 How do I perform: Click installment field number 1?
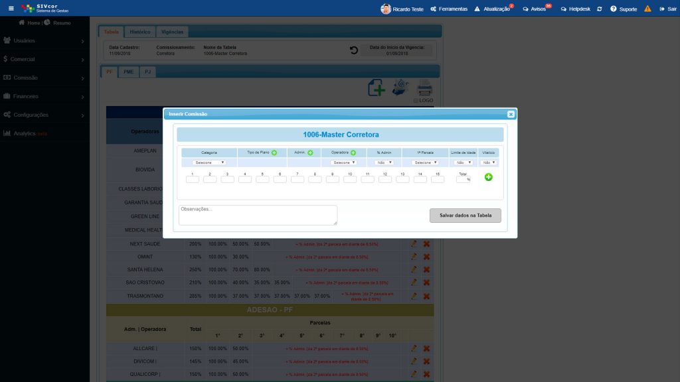(x=192, y=179)
